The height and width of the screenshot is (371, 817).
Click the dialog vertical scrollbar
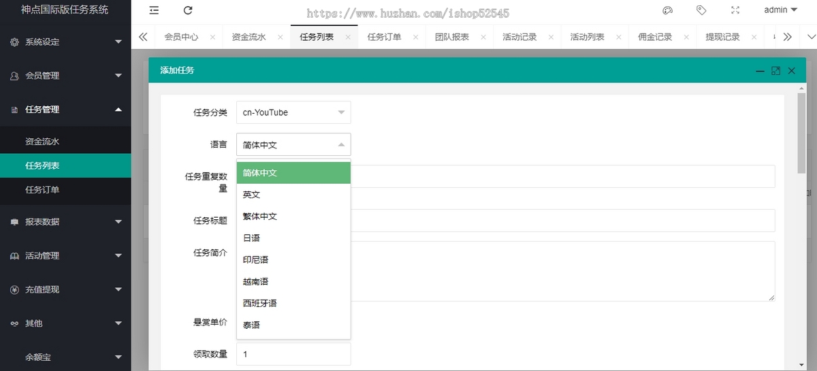(801, 133)
